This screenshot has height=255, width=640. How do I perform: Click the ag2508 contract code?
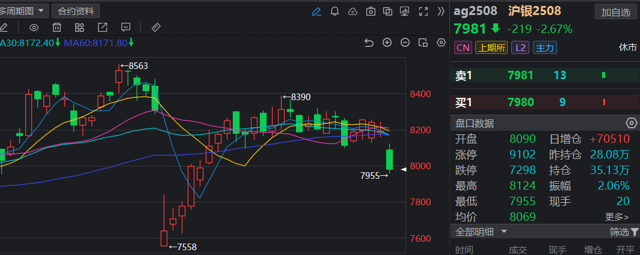[476, 11]
